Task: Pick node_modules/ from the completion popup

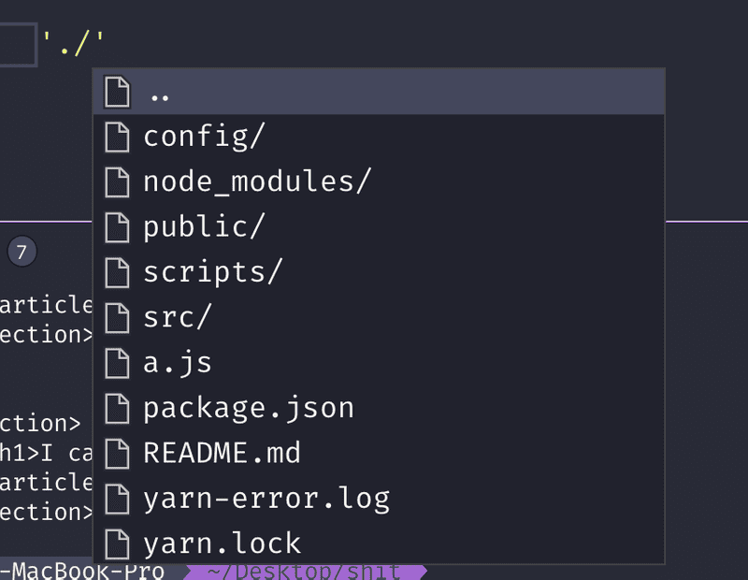Action: pyautogui.click(x=257, y=181)
